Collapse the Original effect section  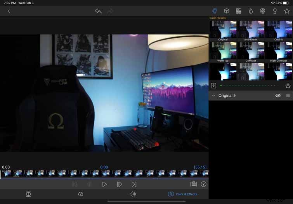[213, 96]
